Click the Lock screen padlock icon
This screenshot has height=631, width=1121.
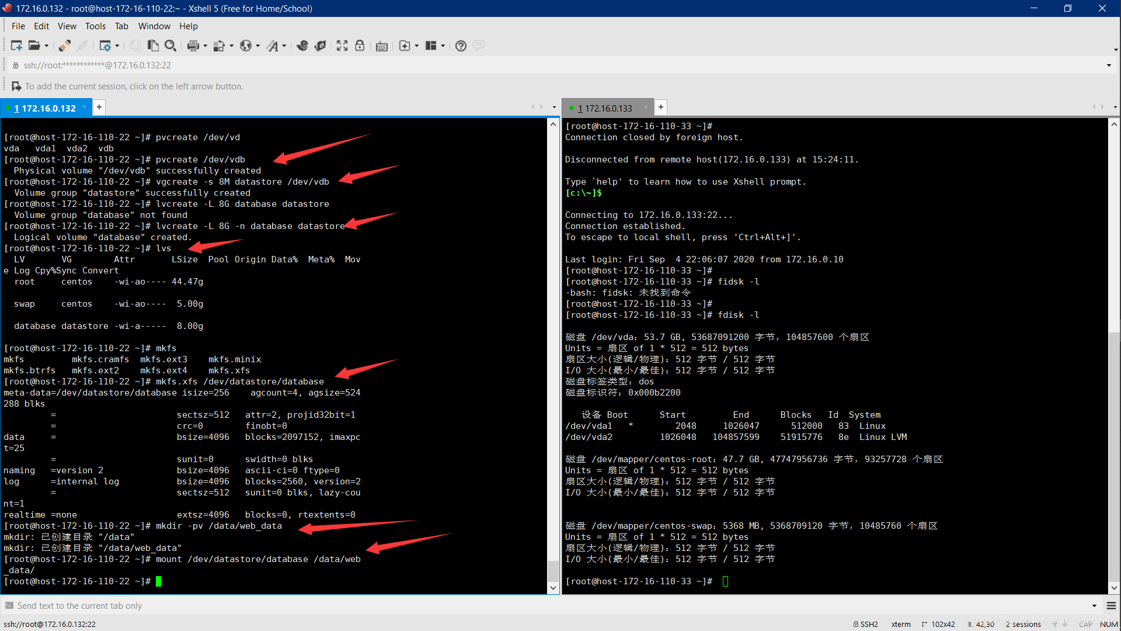360,46
